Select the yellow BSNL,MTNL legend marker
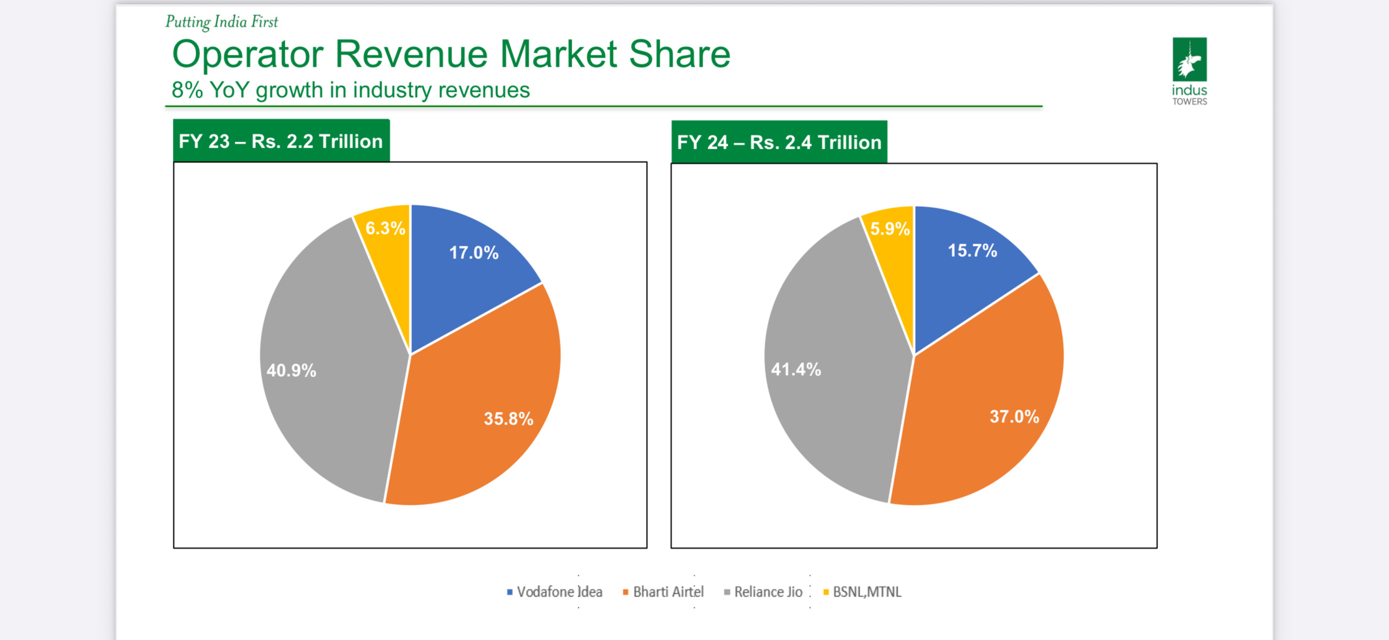Viewport: 1389px width, 640px height. click(x=826, y=592)
